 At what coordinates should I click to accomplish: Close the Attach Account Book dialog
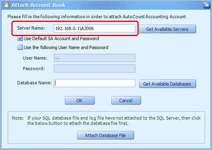click(x=207, y=5)
